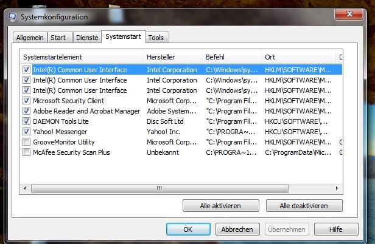Screen dimensions: 375x244
Task: Switch to the Allgemein tab
Action: tap(30, 38)
